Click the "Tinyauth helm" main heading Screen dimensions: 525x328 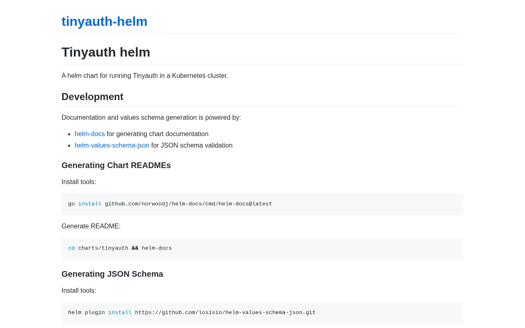tap(106, 52)
